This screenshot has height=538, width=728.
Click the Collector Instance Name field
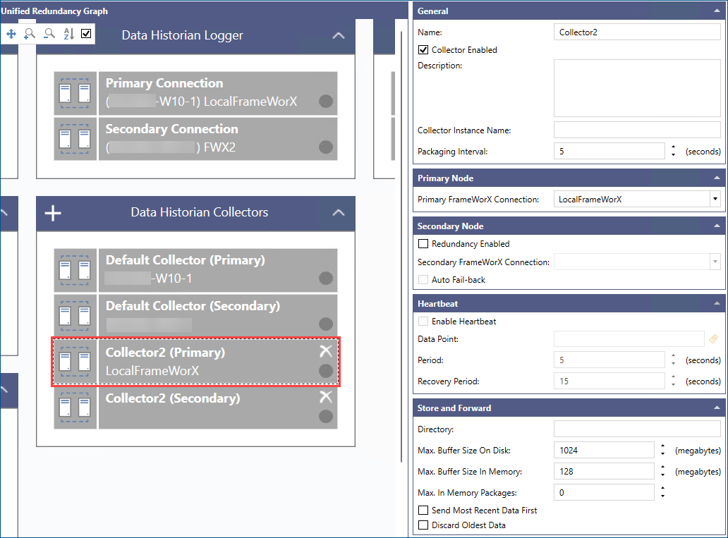[x=636, y=130]
